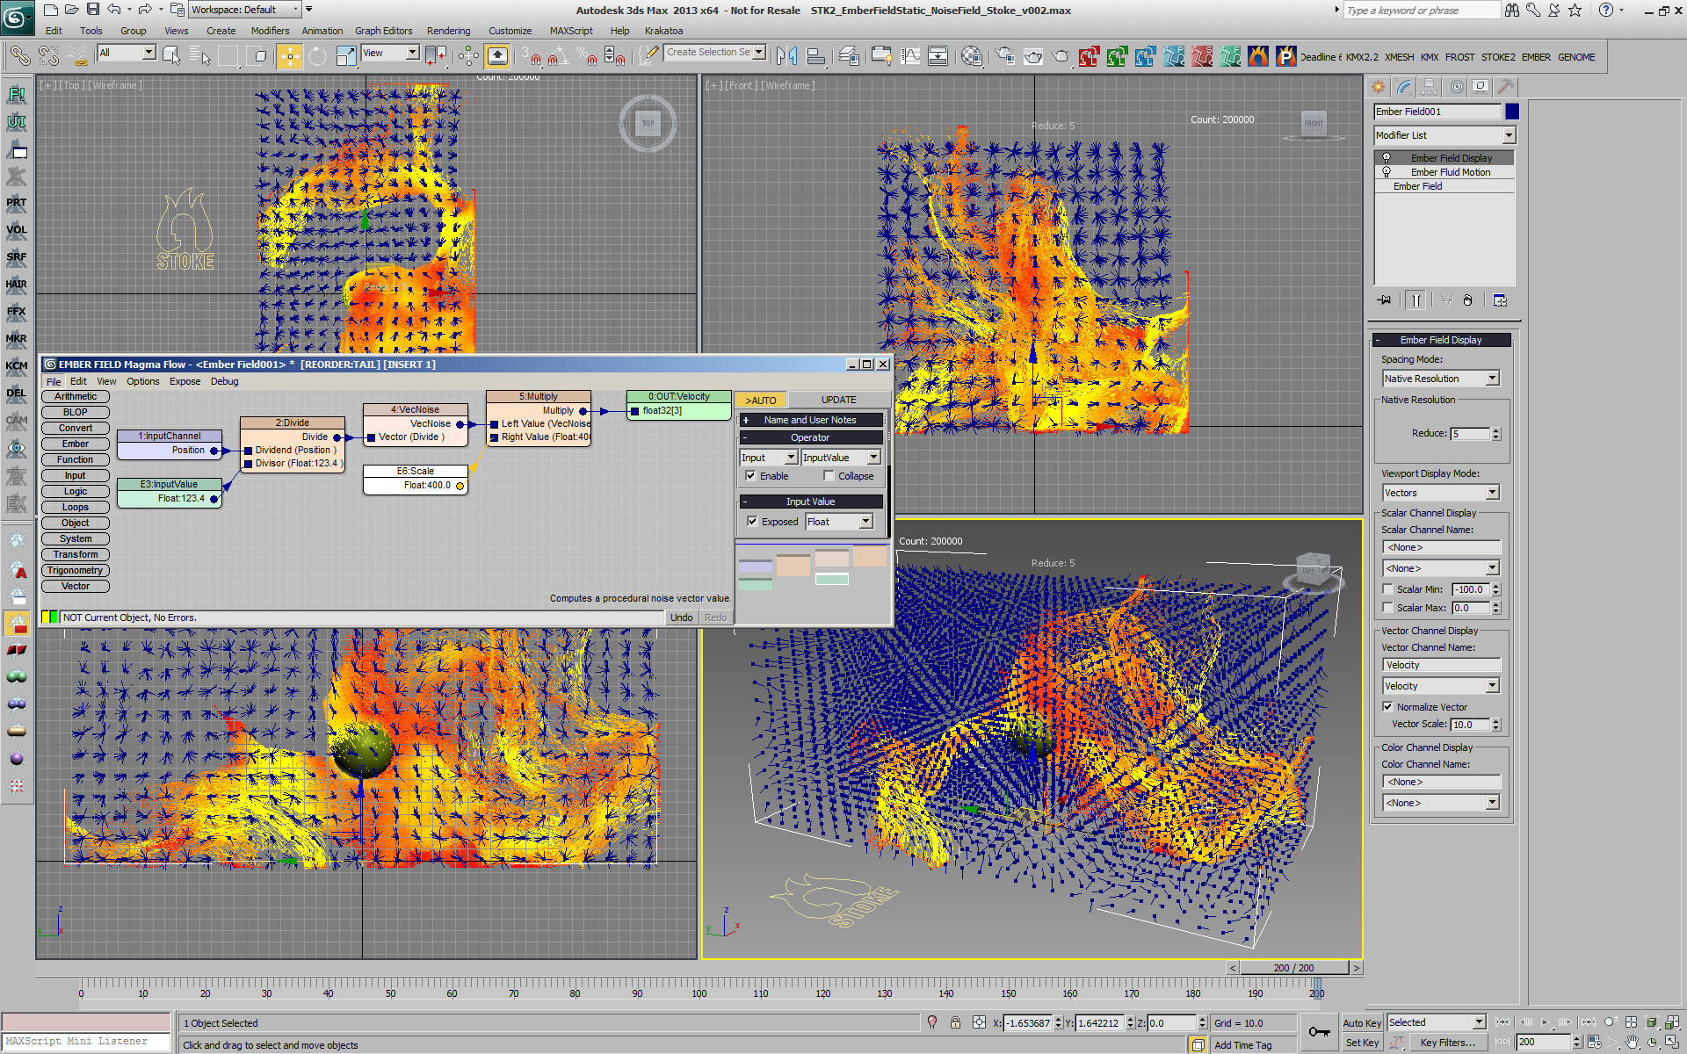Switch to the Create command panel tab
Screen dimensions: 1687x1054
click(x=1378, y=86)
